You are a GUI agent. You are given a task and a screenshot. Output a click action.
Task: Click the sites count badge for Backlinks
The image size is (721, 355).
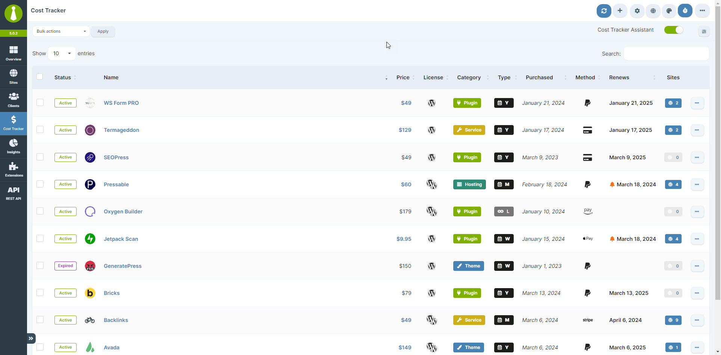point(673,320)
